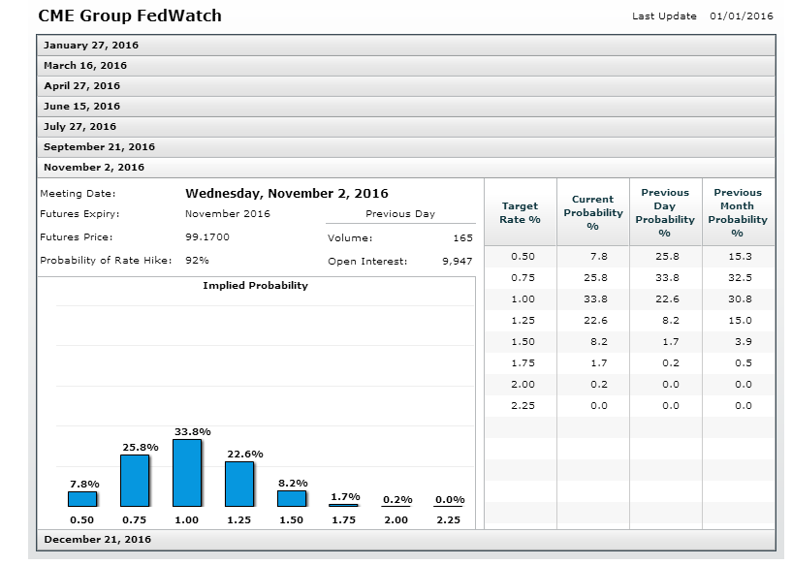Select the Futures Expiry value "November 2016"
This screenshot has height=565, width=792.
[x=227, y=213]
